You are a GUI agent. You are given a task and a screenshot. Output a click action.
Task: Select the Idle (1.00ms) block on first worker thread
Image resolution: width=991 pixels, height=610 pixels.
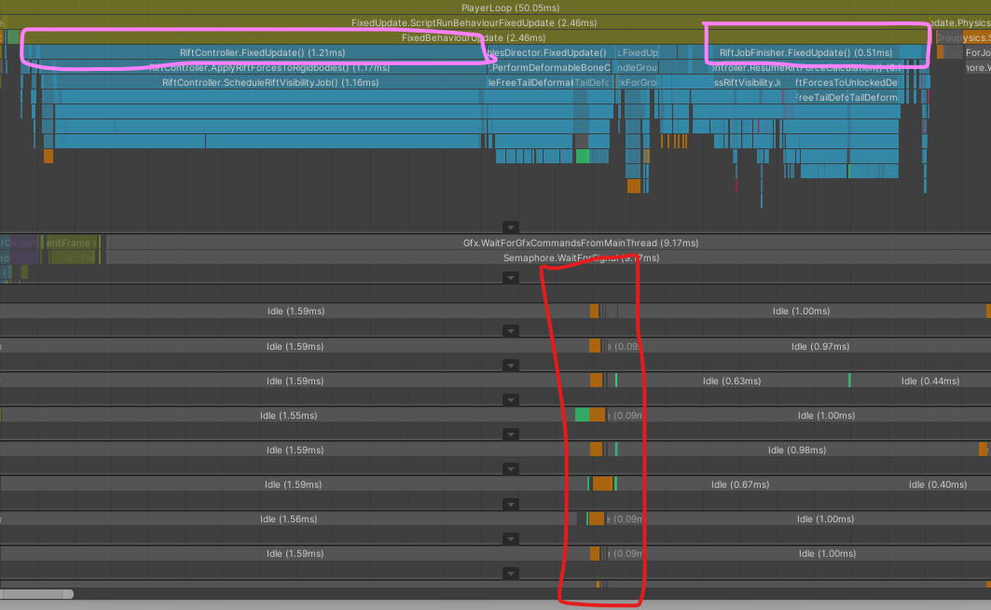(804, 311)
